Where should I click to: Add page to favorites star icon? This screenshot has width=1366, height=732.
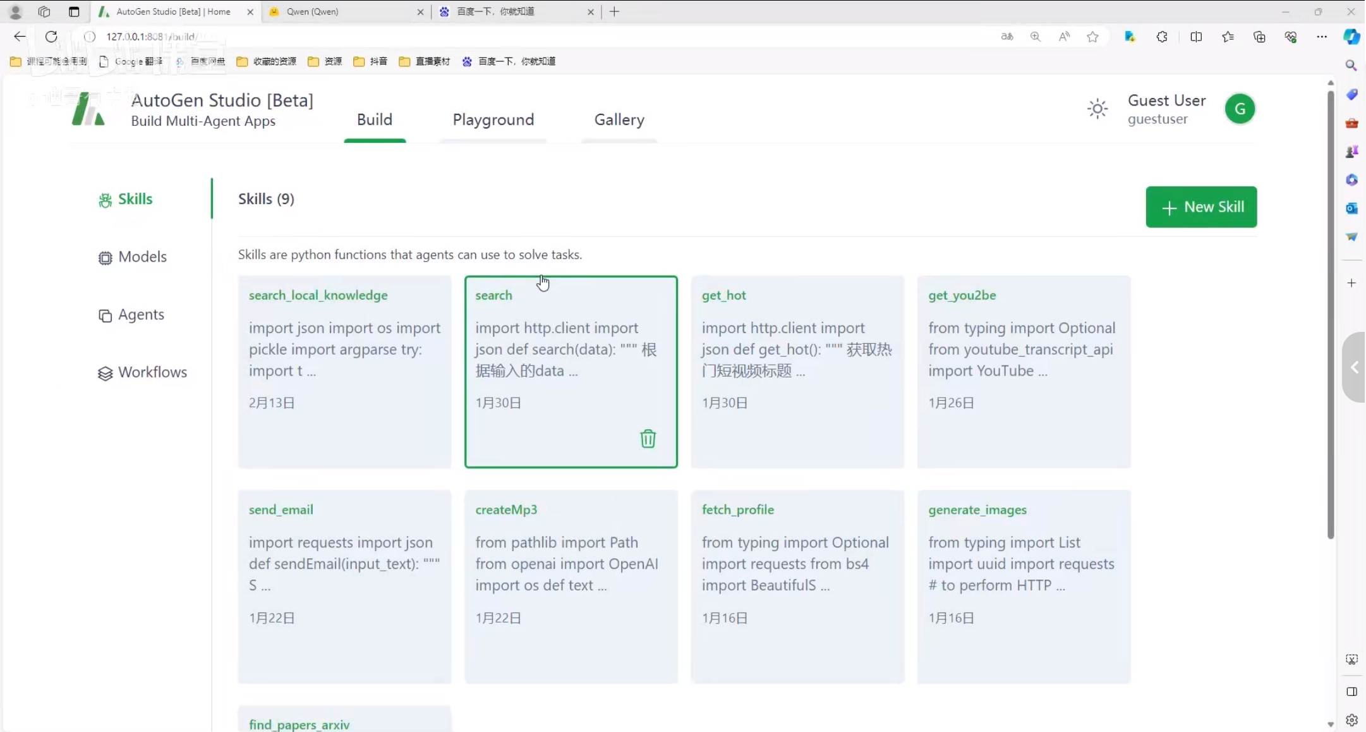point(1092,37)
